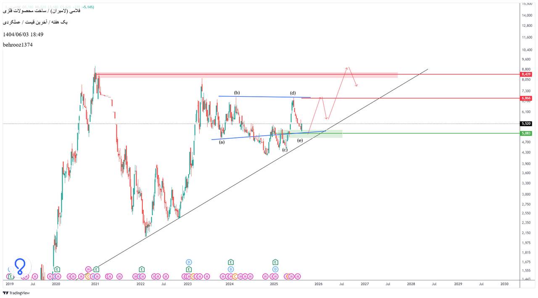Open the TradingView logo link
Screen dimensions: 538x298
16,293
